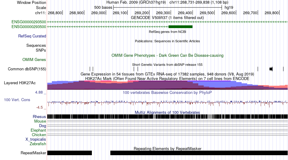Viewport: 288px width, 160px height.
Task: Click the SNPs track label
Action: click(x=41, y=50)
